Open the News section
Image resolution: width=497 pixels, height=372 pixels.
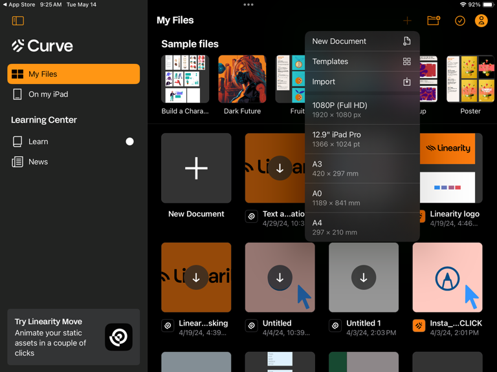click(74, 161)
